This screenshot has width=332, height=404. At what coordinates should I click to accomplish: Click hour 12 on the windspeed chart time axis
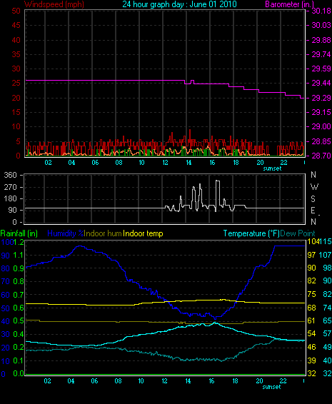pyautogui.click(x=165, y=163)
